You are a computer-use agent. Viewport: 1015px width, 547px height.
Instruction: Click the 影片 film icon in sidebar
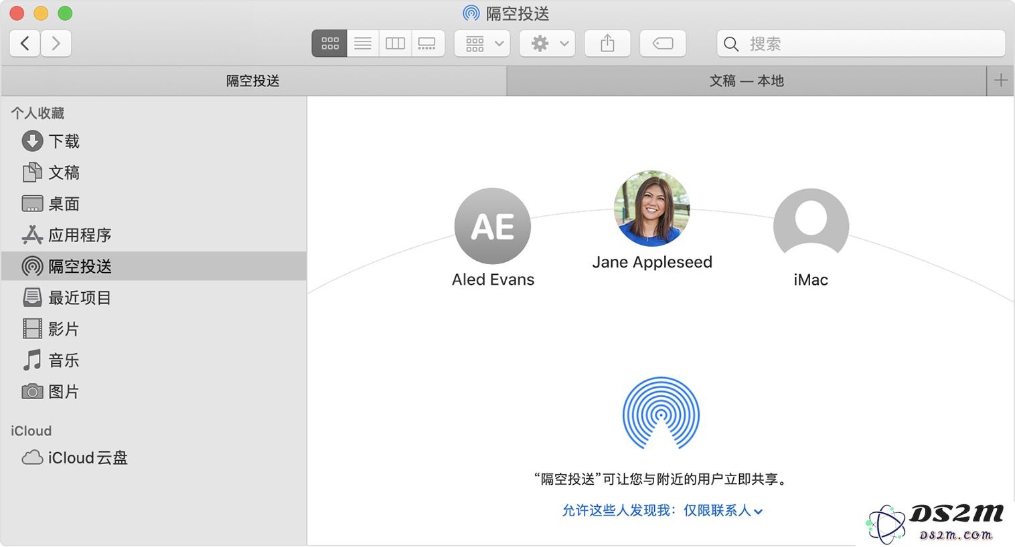point(32,329)
